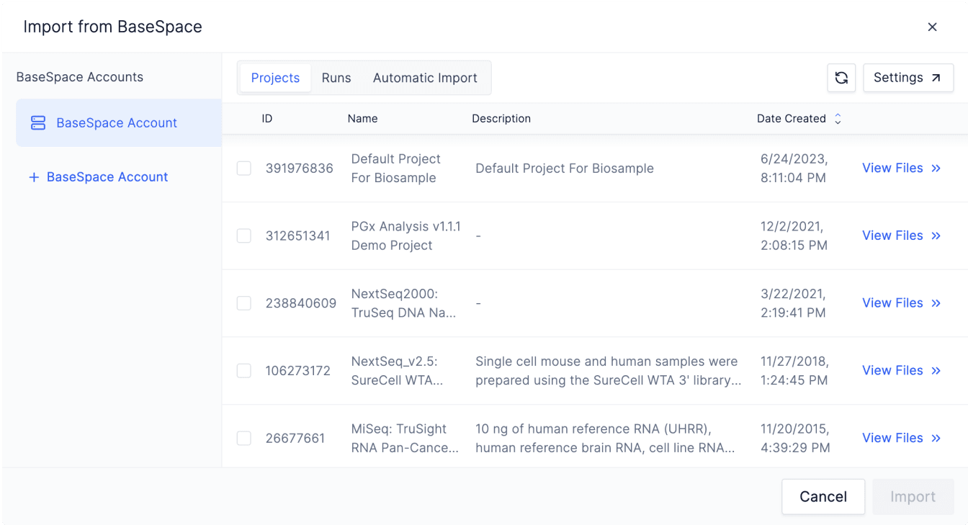
Task: Click double chevron for project 238840609
Action: (x=936, y=303)
